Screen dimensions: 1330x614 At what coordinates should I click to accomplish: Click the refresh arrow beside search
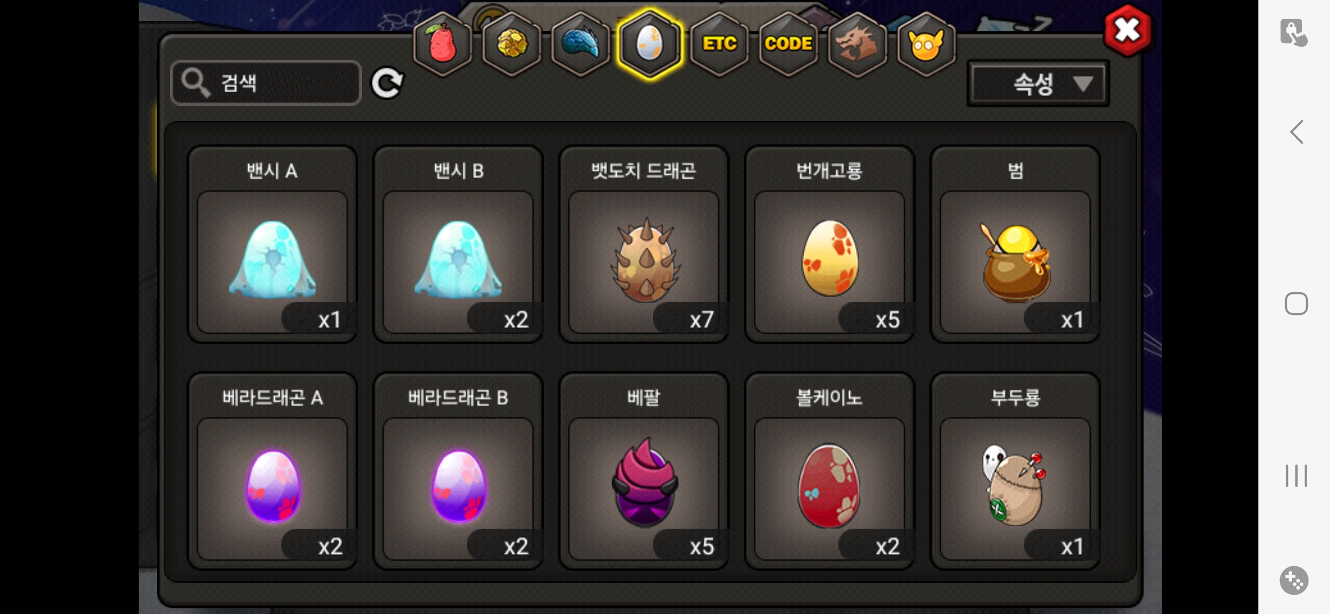point(387,83)
